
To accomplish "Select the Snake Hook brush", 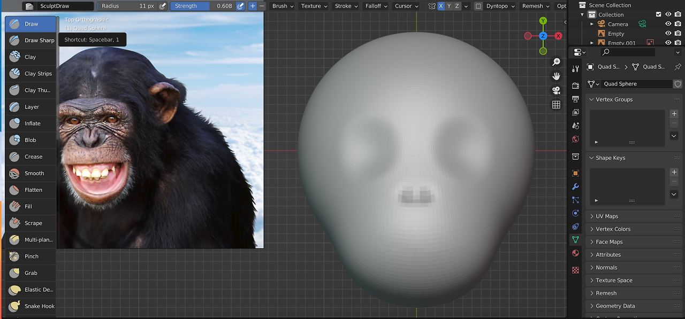I will (31, 306).
